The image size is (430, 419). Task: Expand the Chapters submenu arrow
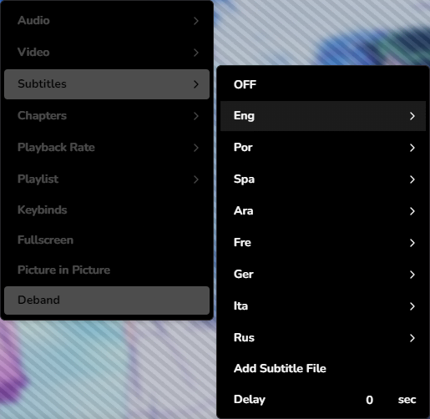(196, 116)
